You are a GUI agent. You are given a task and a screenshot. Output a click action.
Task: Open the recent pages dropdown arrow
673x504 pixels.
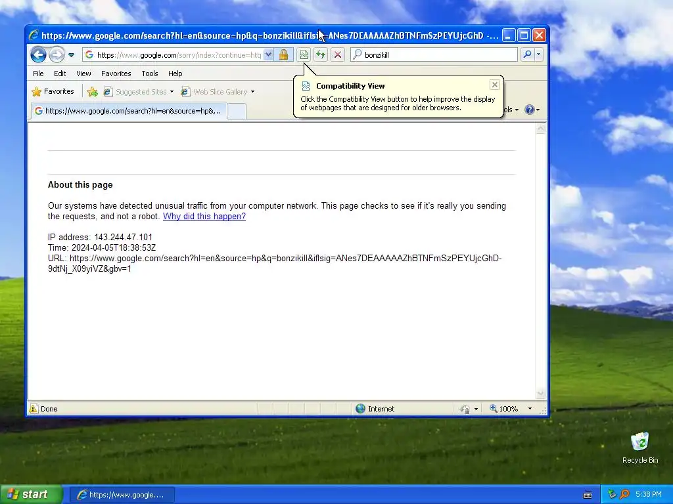pos(71,55)
